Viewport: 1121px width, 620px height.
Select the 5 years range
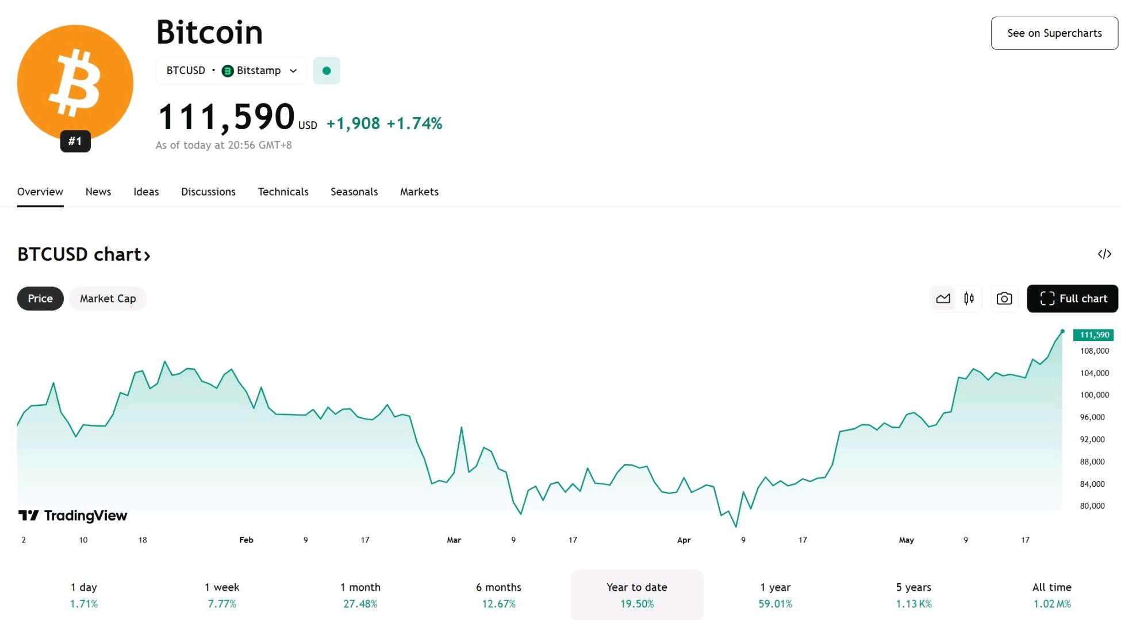pos(913,595)
